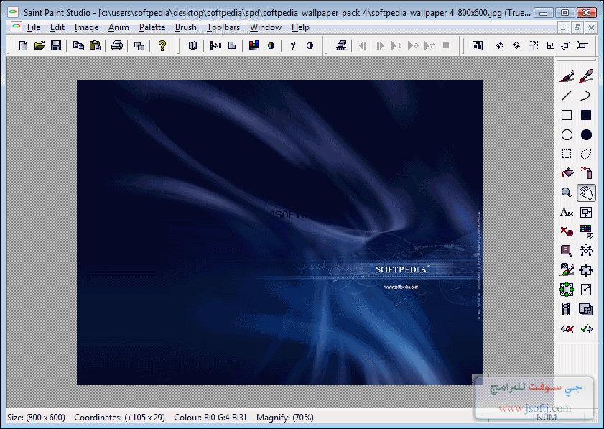Click the colour histogram bars toolbar icon

(x=254, y=45)
